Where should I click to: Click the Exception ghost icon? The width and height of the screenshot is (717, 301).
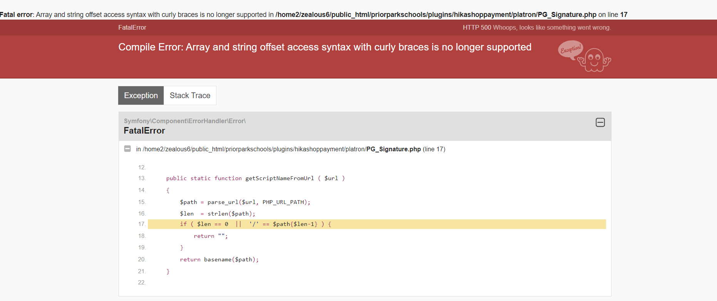(x=584, y=56)
